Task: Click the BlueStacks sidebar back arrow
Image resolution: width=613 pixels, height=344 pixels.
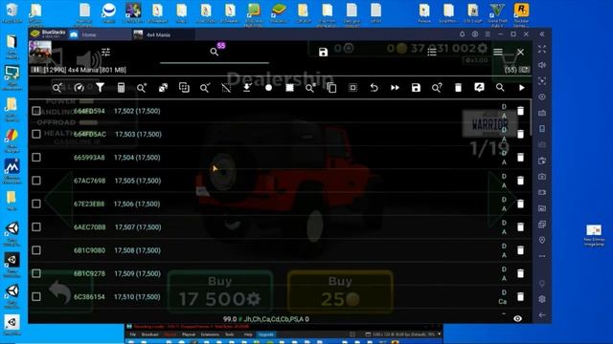Action: 542,315
